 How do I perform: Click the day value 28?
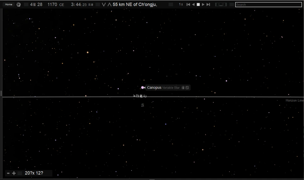tap(40, 4)
